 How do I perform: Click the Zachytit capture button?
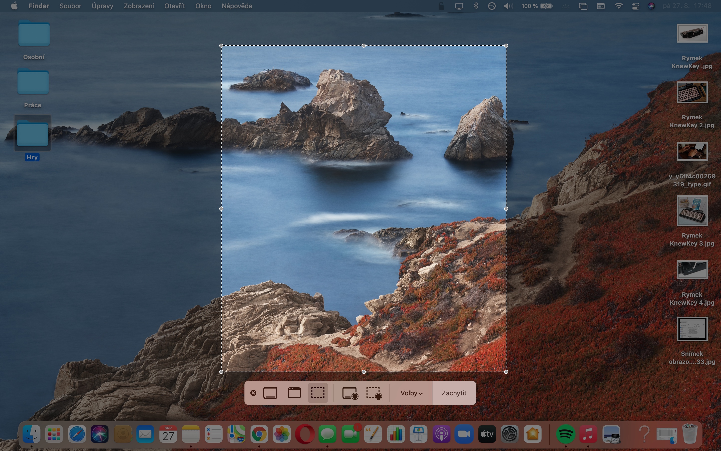(454, 393)
